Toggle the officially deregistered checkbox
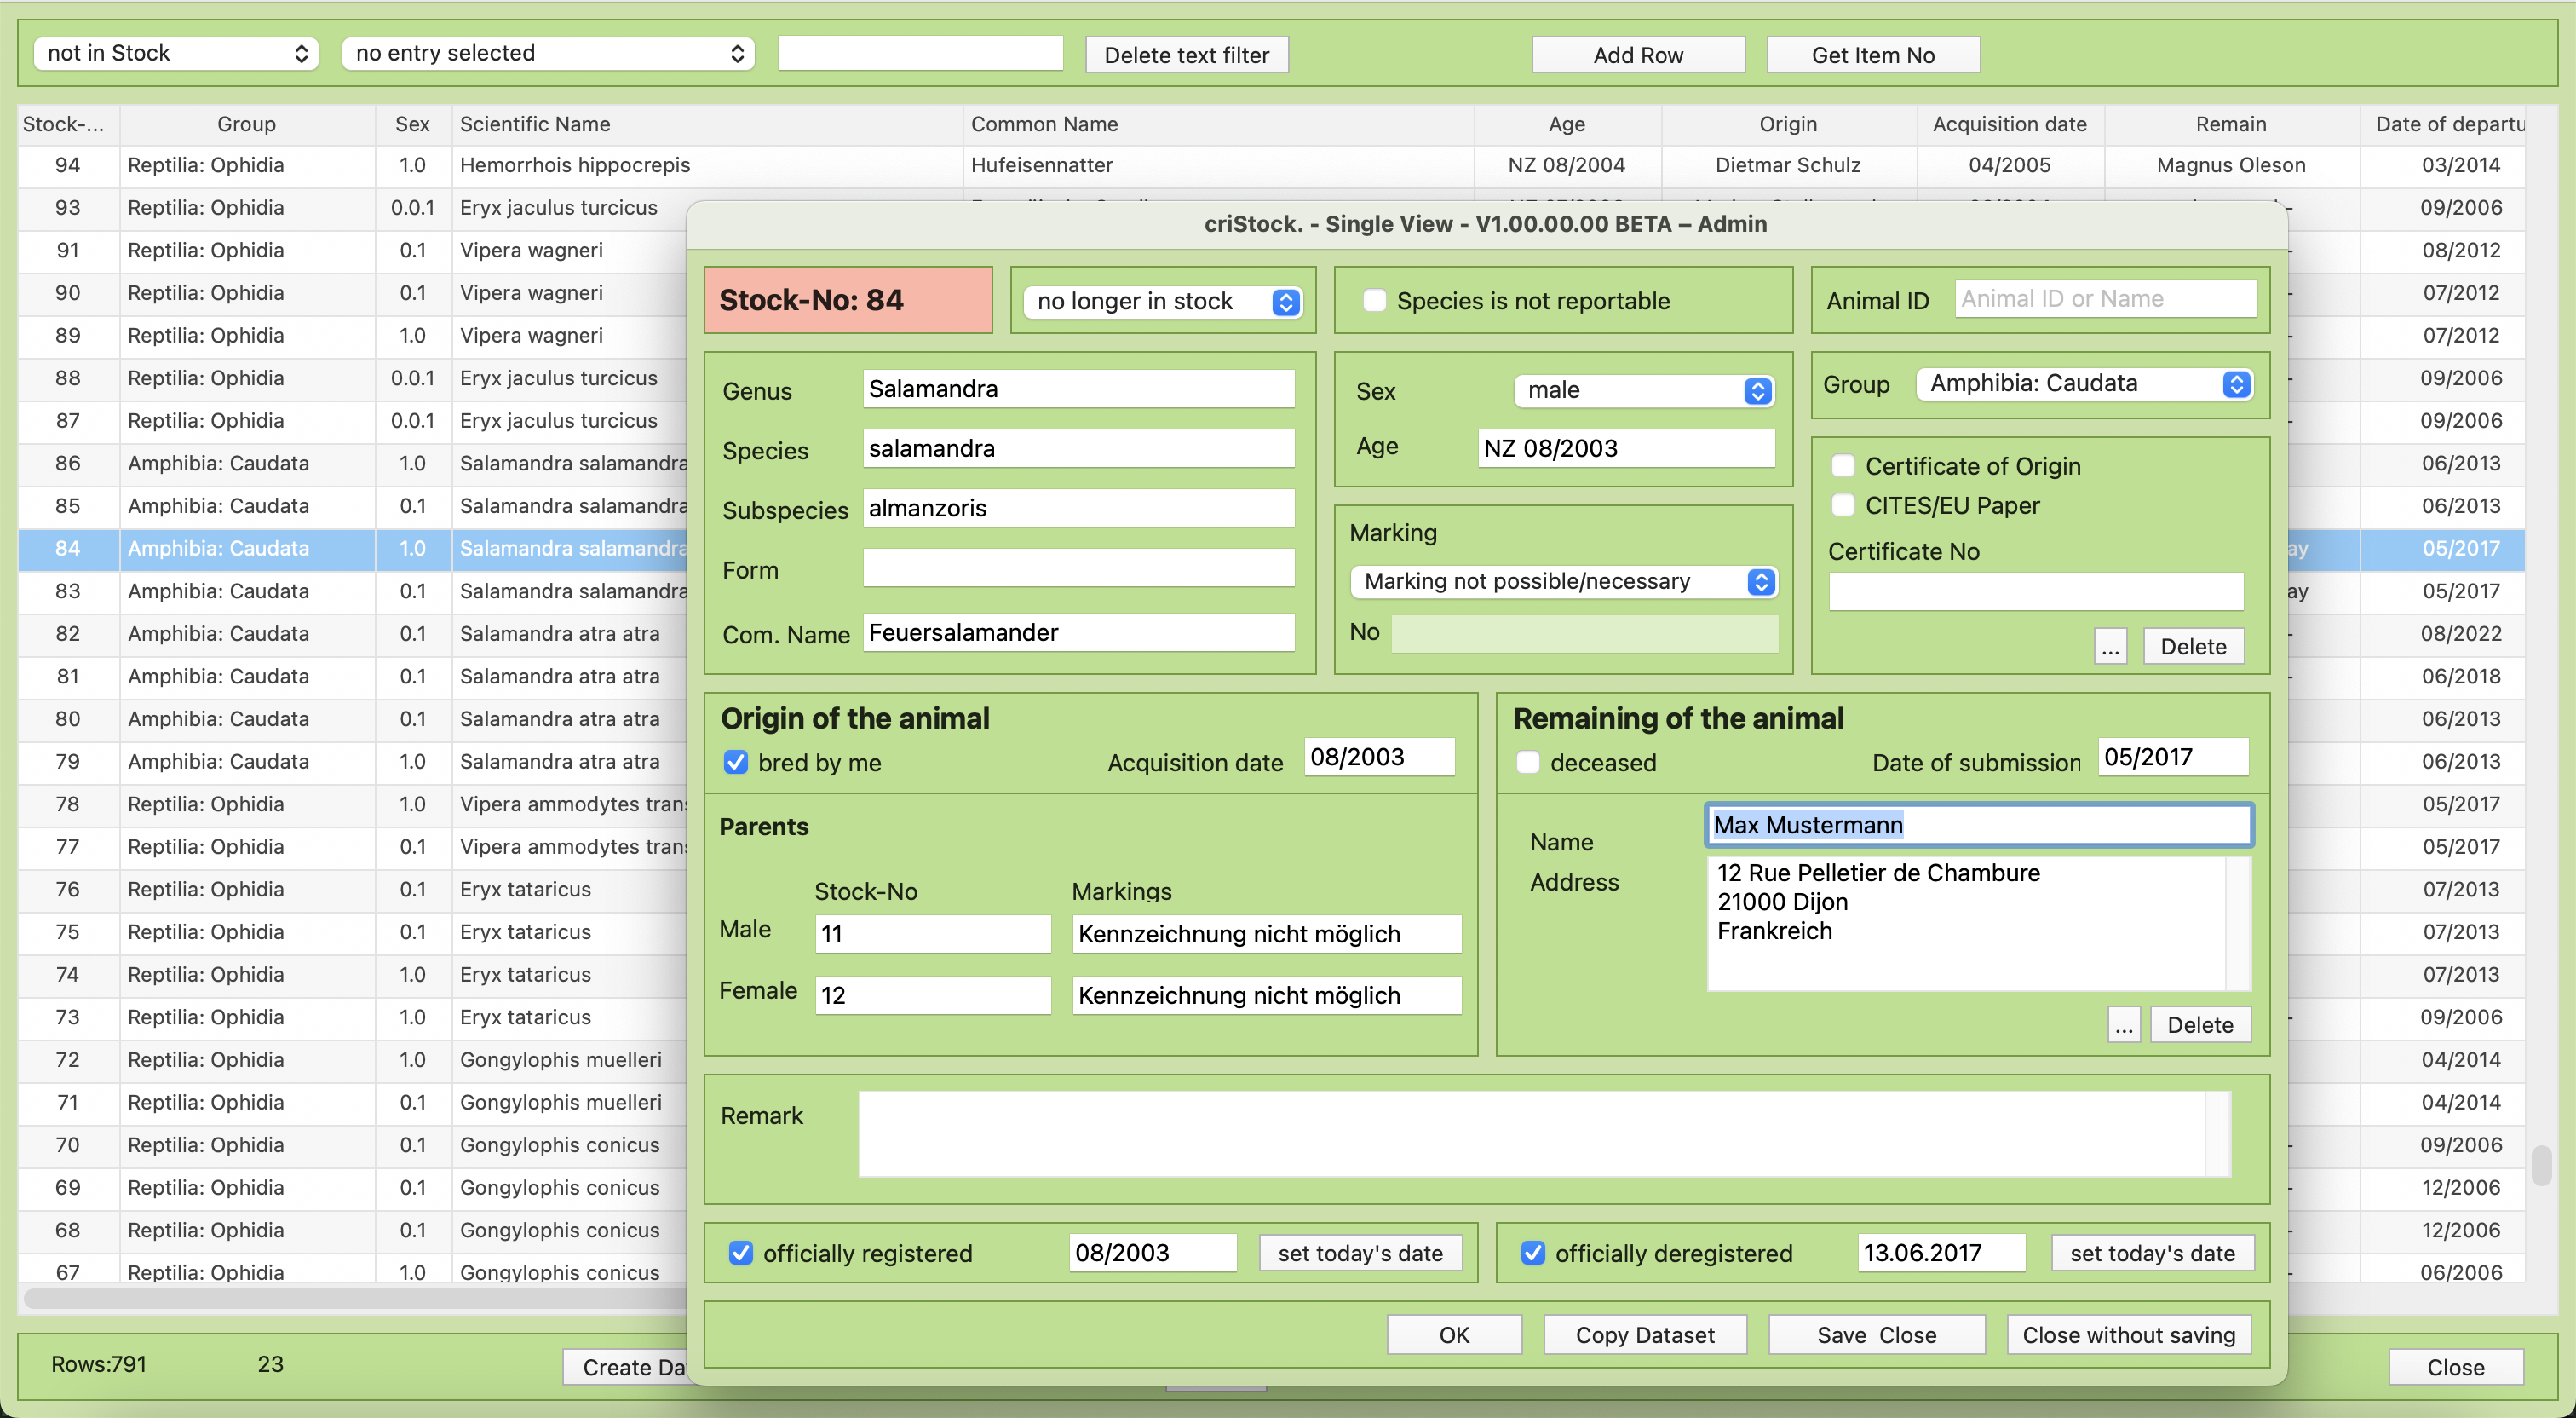The height and width of the screenshot is (1418, 2576). 1533,1253
